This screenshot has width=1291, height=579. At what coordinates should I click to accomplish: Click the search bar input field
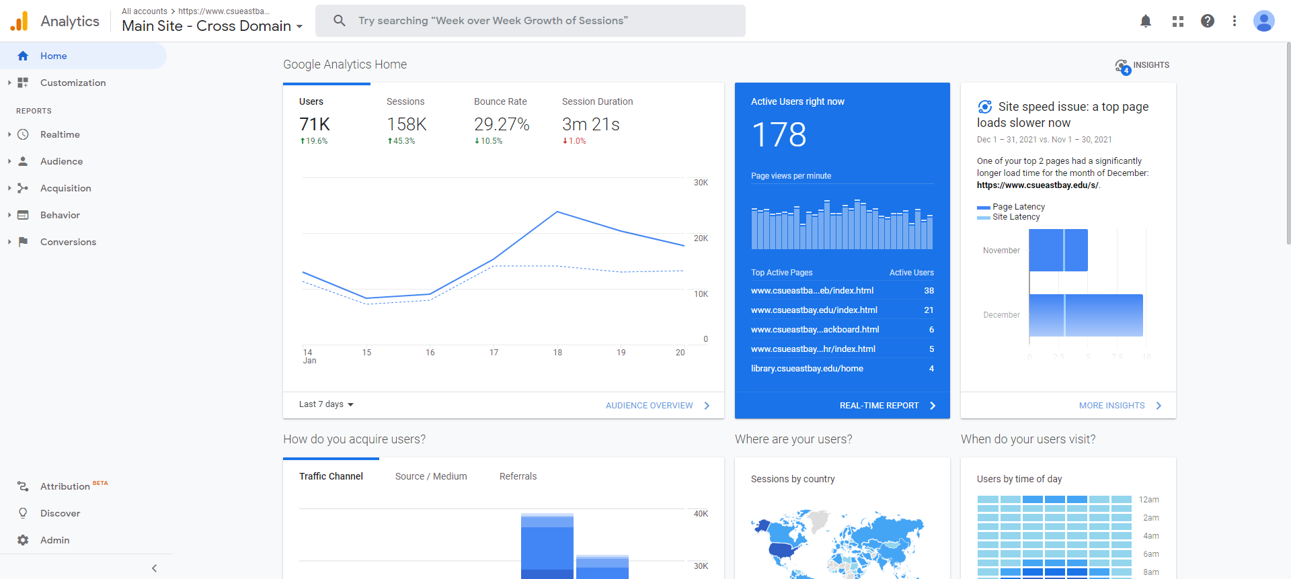[x=531, y=21]
